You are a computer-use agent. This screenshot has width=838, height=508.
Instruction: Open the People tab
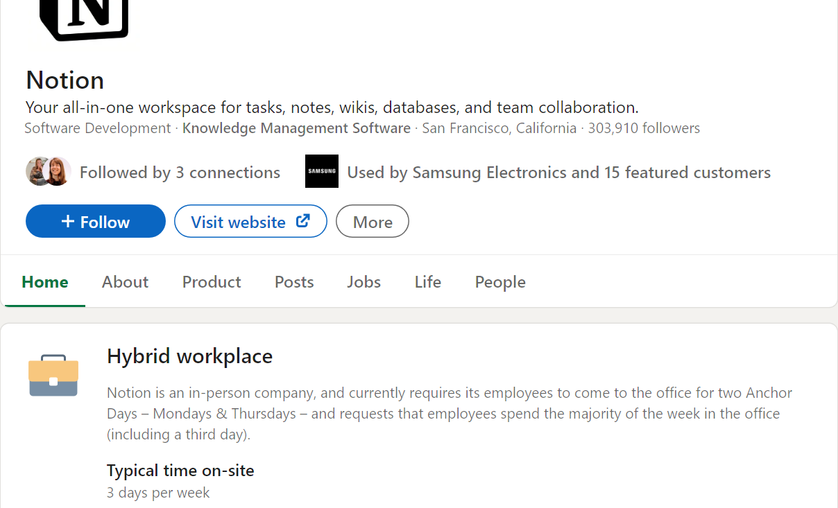point(500,282)
